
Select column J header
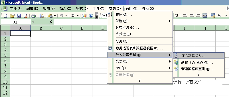tap(205, 28)
